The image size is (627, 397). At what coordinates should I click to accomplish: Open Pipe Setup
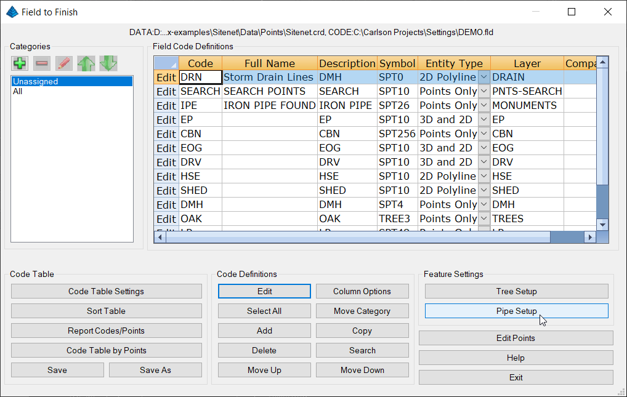point(516,311)
